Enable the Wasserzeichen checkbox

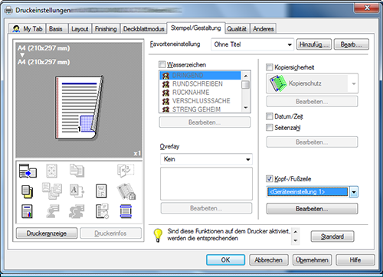point(162,64)
